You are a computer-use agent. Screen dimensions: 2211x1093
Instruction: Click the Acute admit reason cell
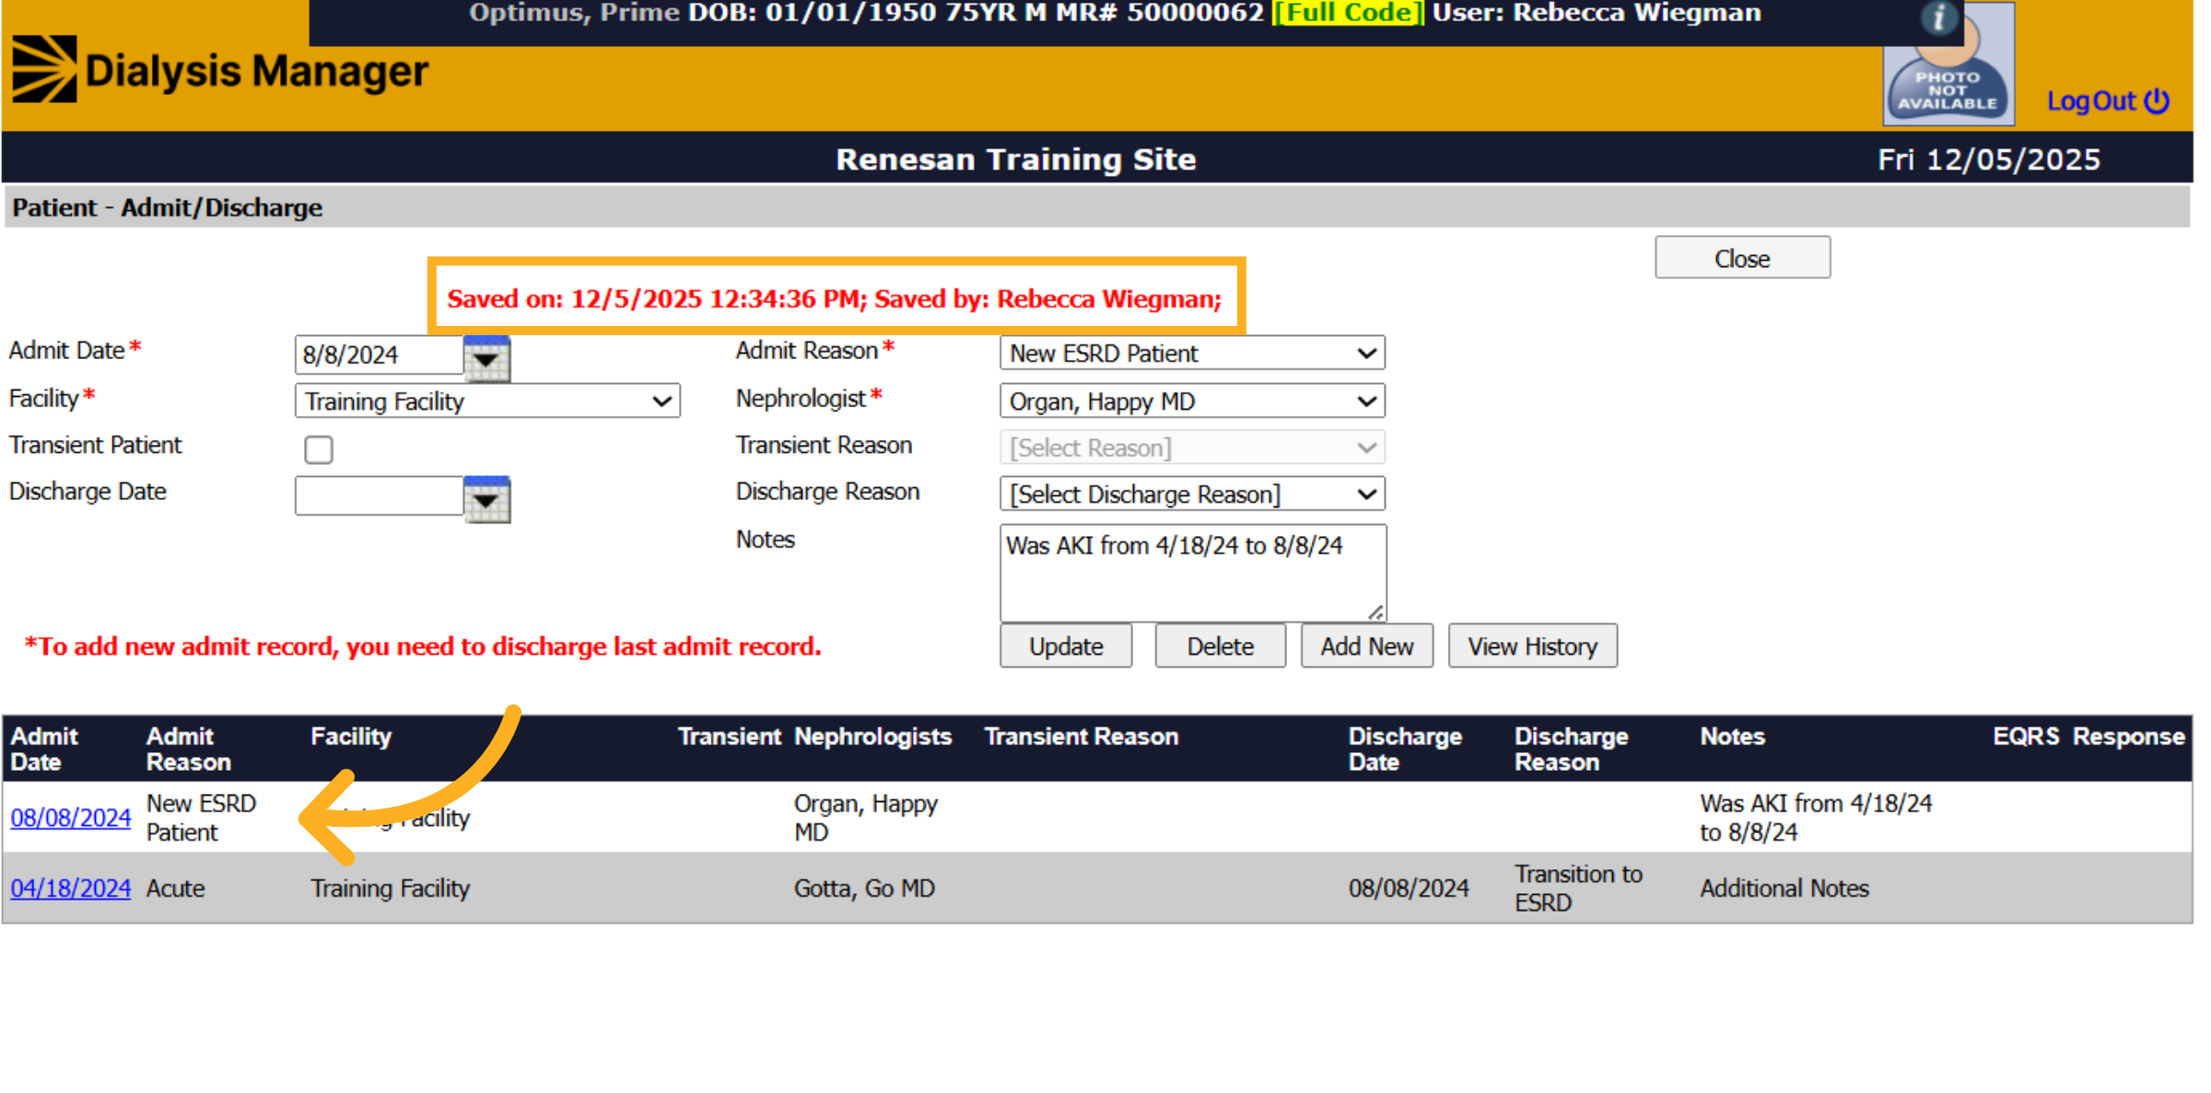coord(176,889)
